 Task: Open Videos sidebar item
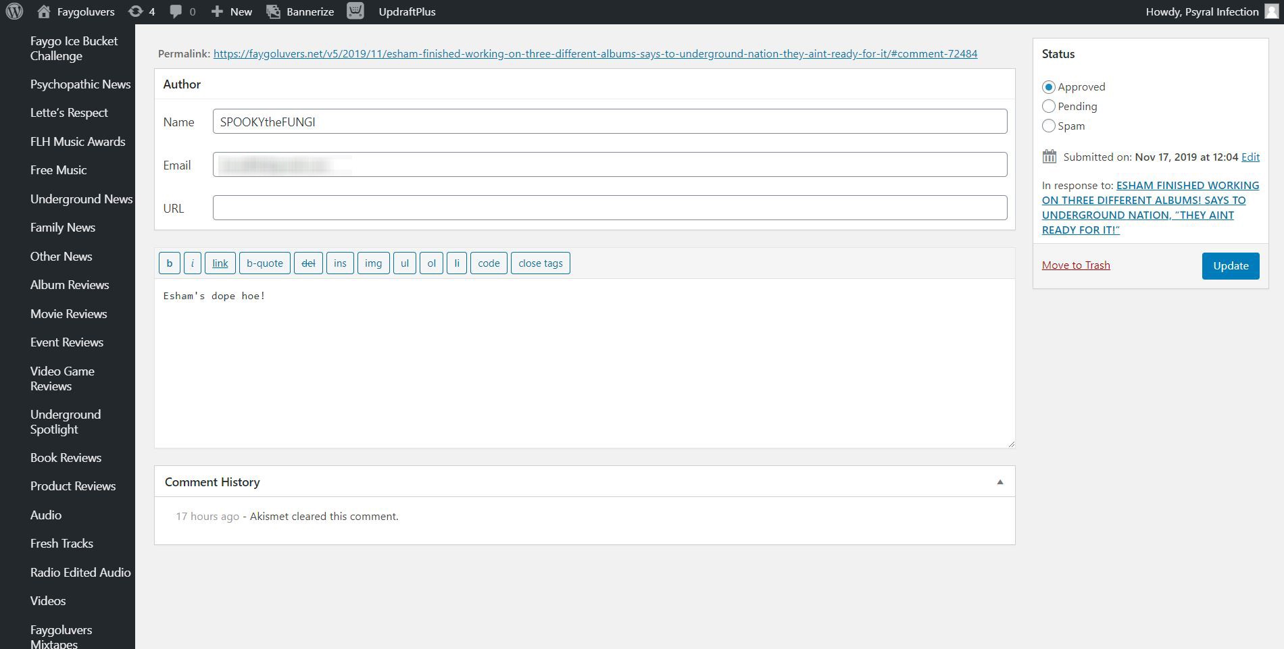pyautogui.click(x=48, y=601)
